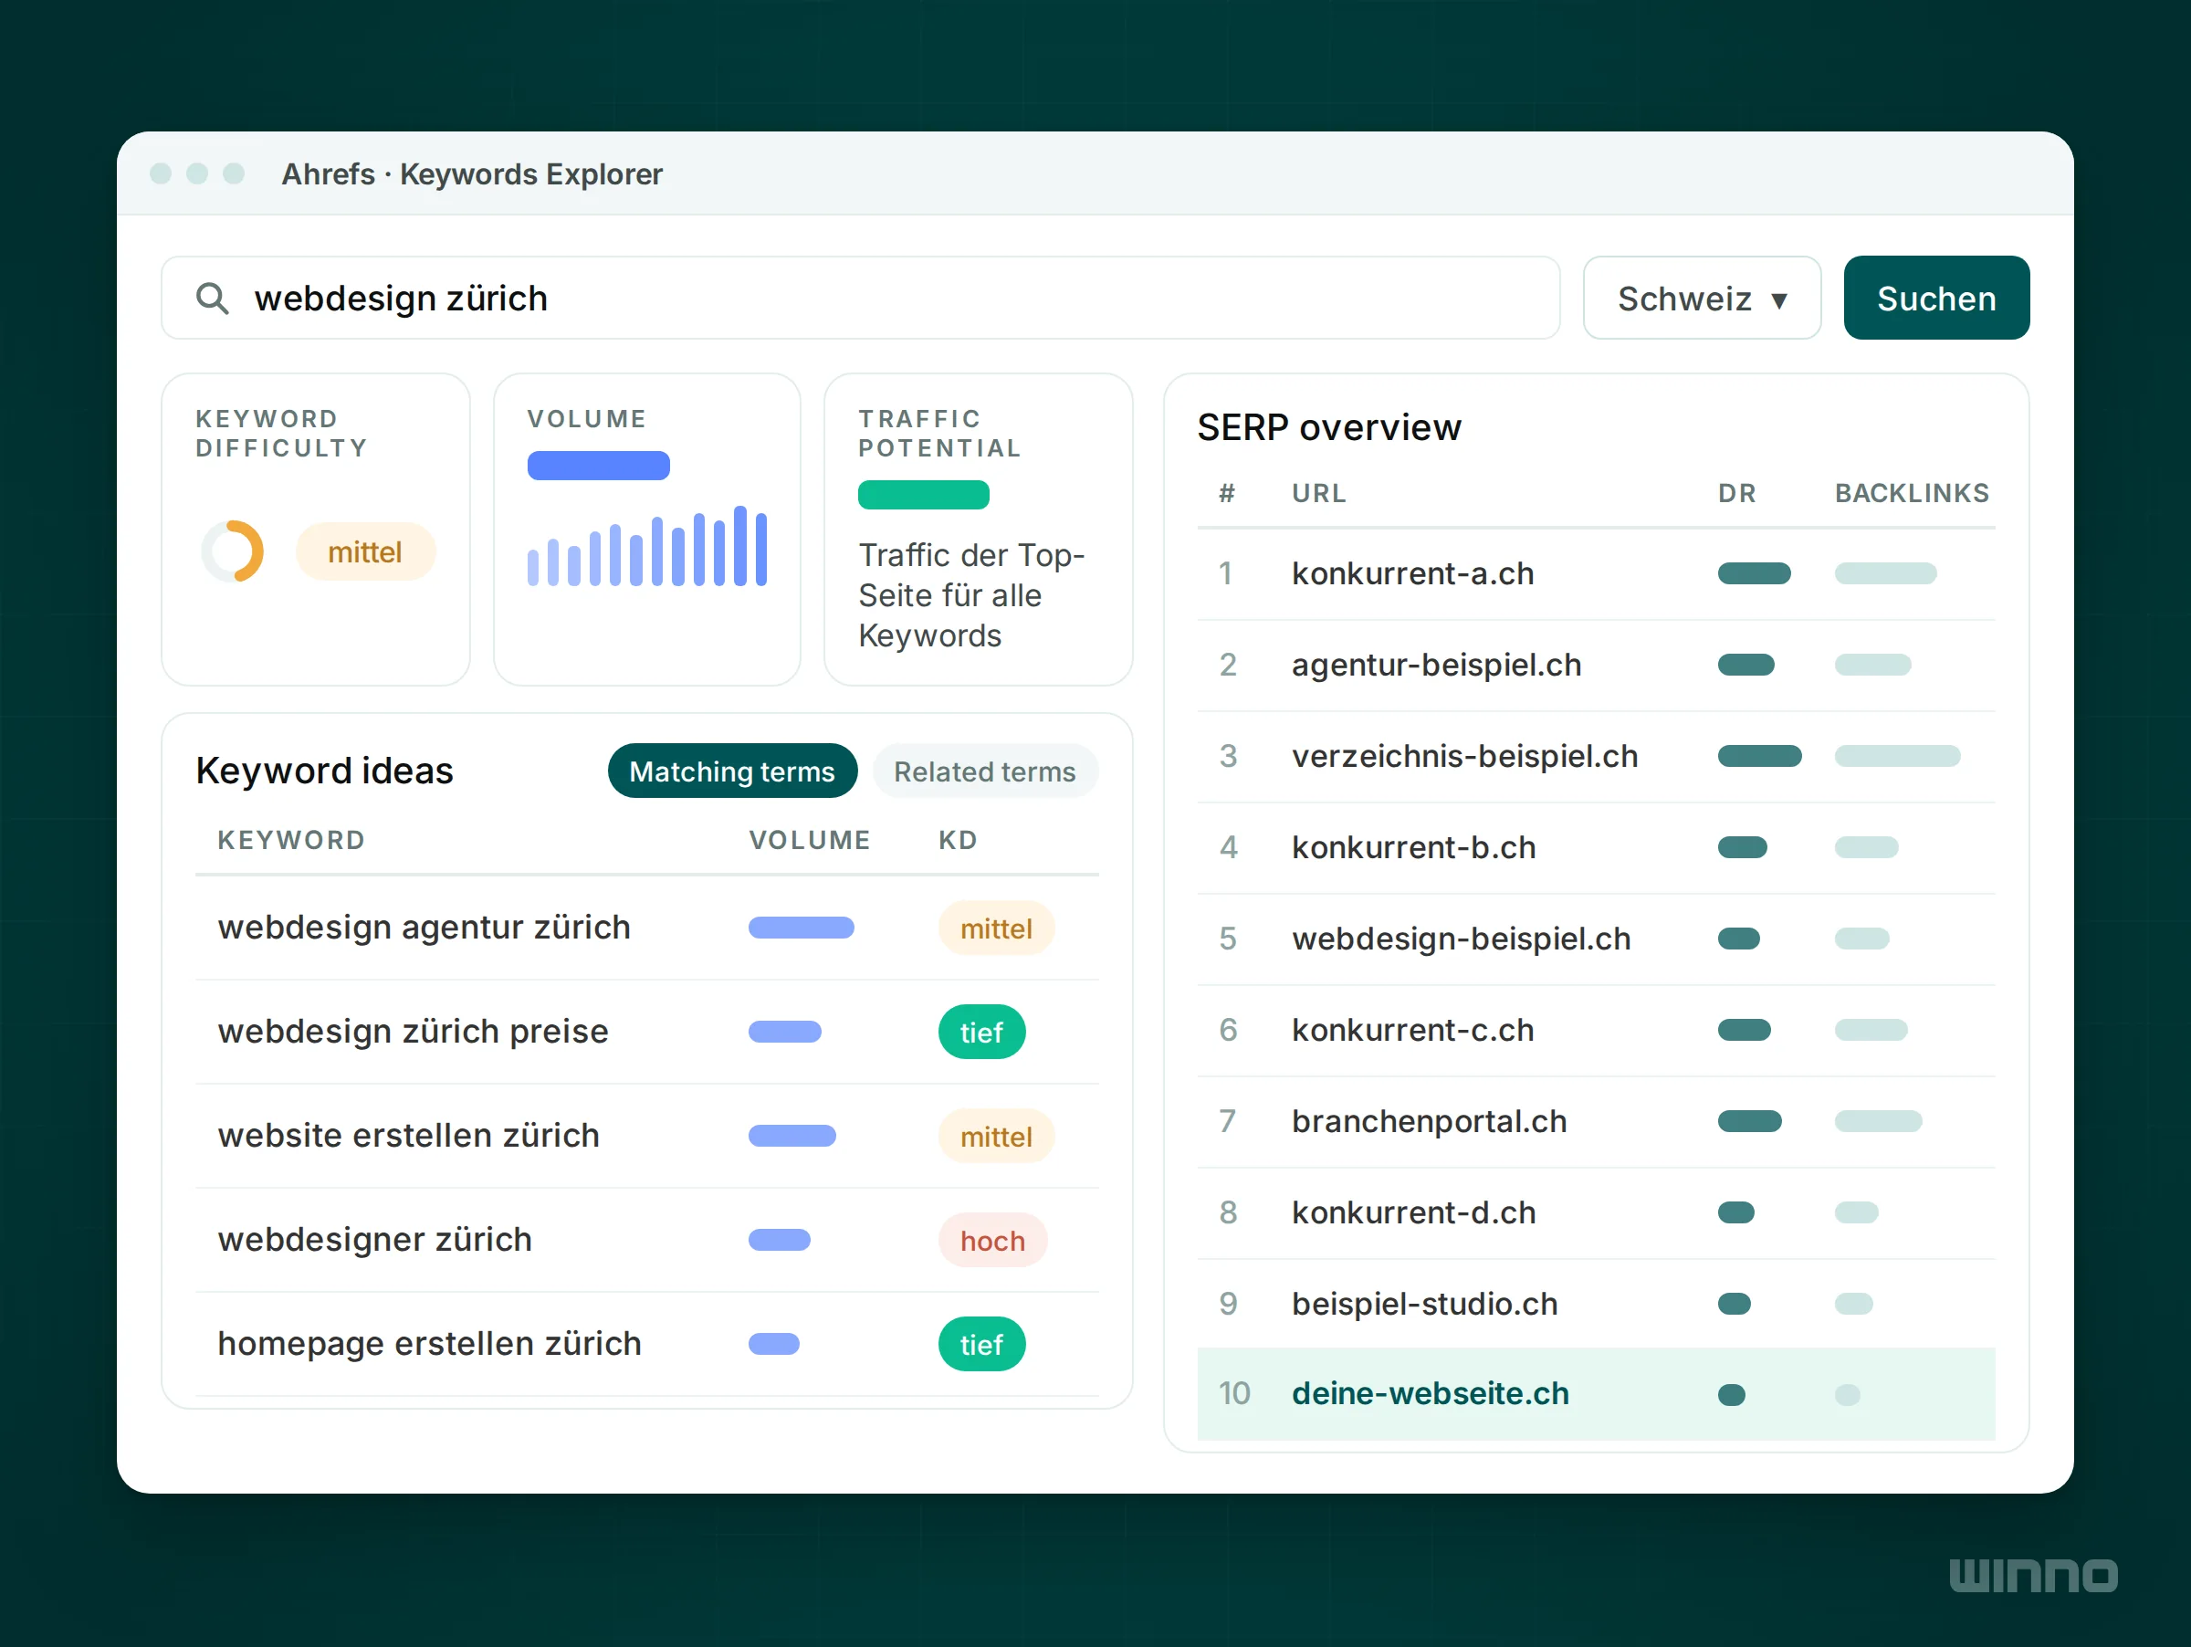Click 'mittel' badge for website erstellen zürich
2191x1647 pixels.
tap(995, 1136)
